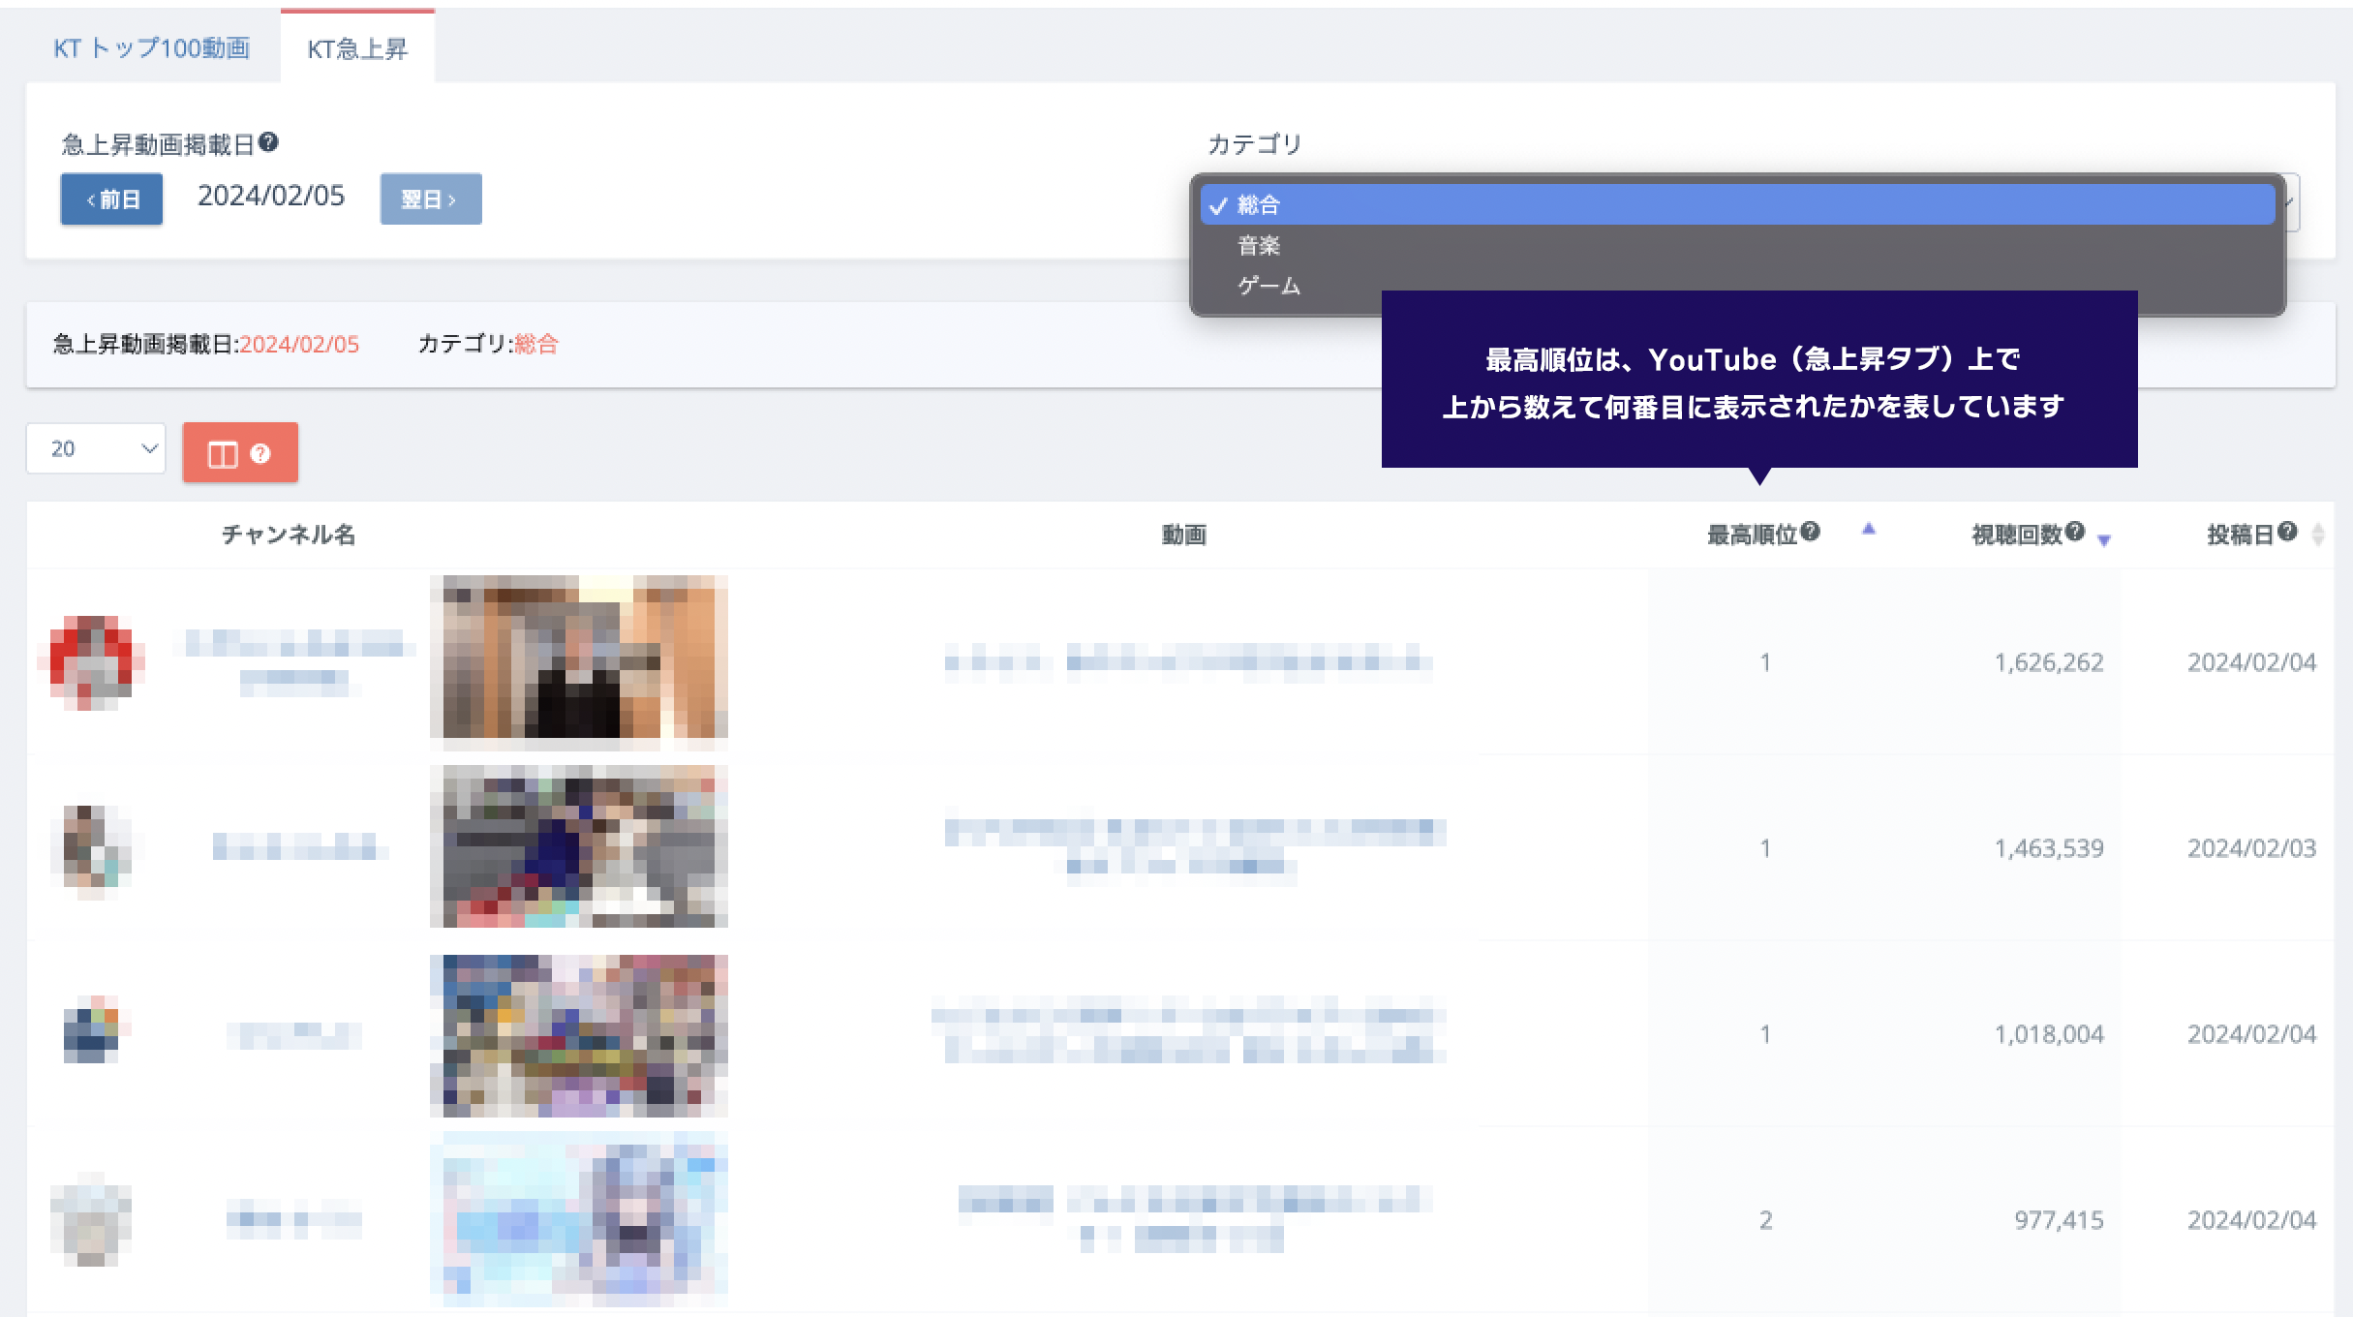Select the KT急上昇 tab

(357, 49)
